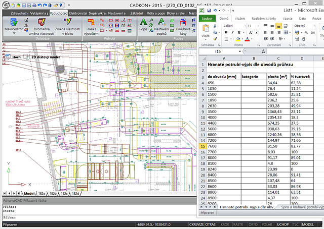Open the Vložení tab in Excel
Image resolution: width=324 pixels, height=229 pixels.
point(239,19)
